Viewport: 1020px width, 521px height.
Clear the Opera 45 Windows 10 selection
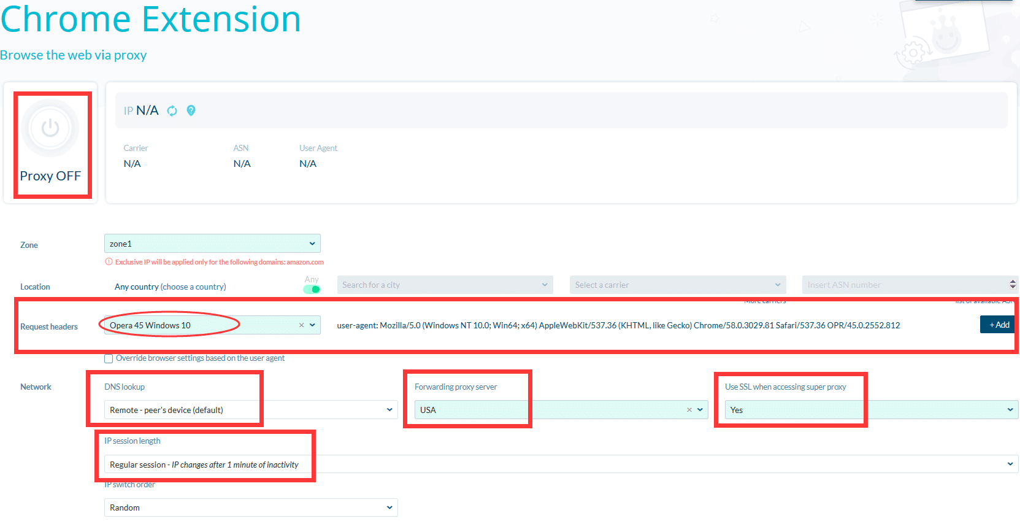click(301, 325)
